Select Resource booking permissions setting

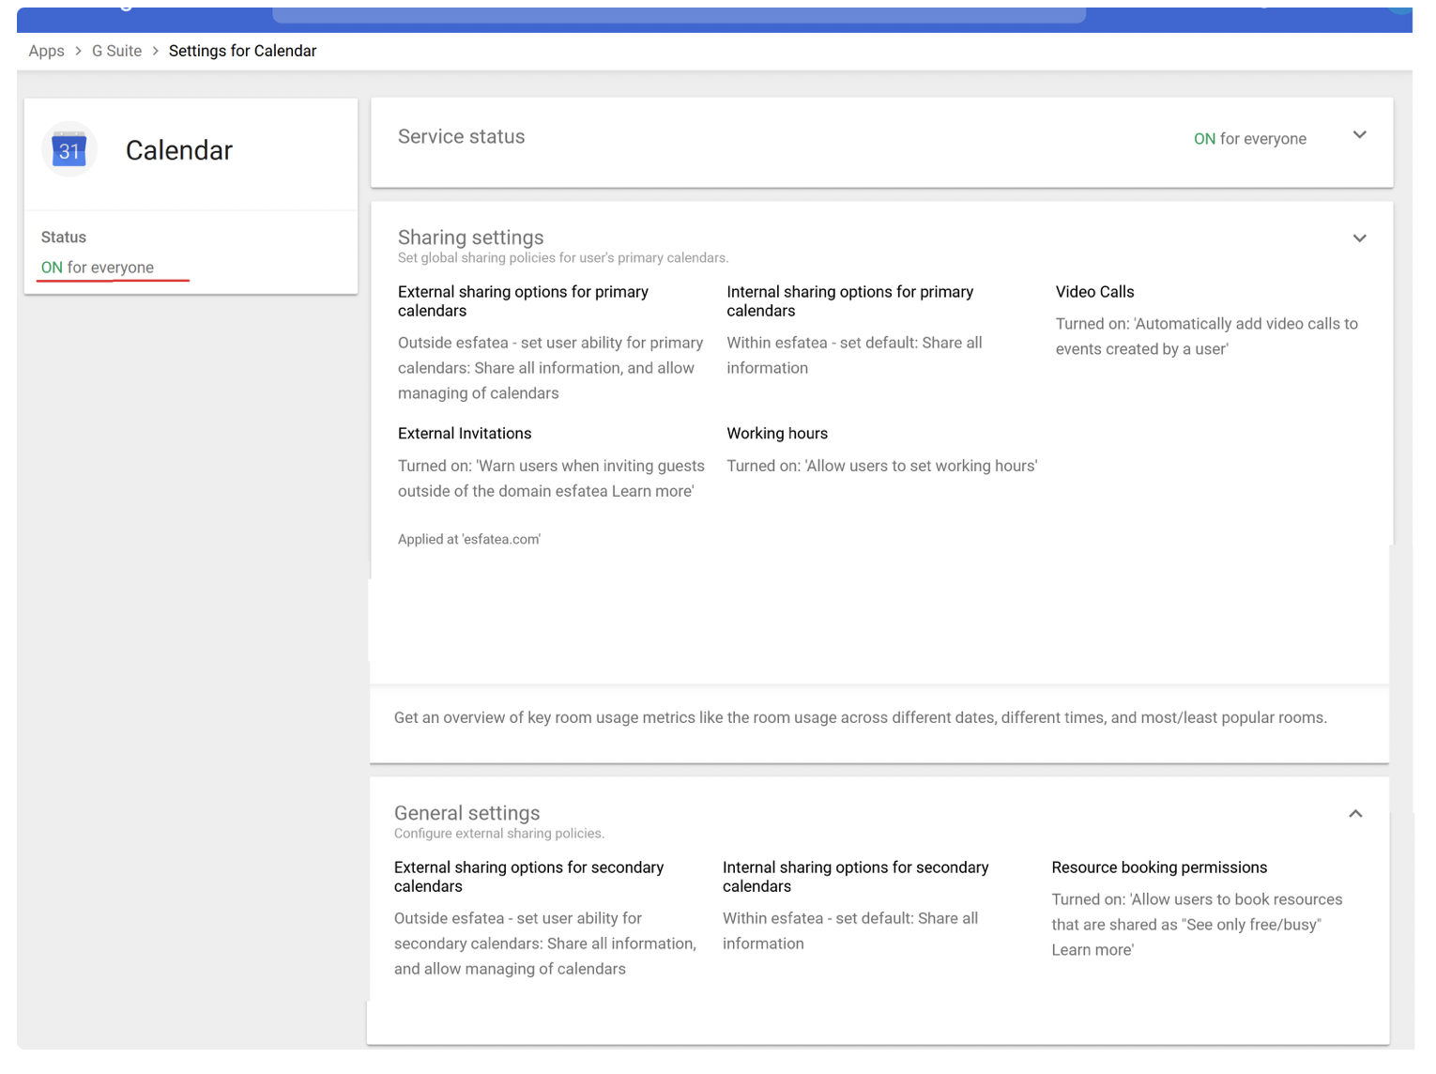coord(1159,867)
